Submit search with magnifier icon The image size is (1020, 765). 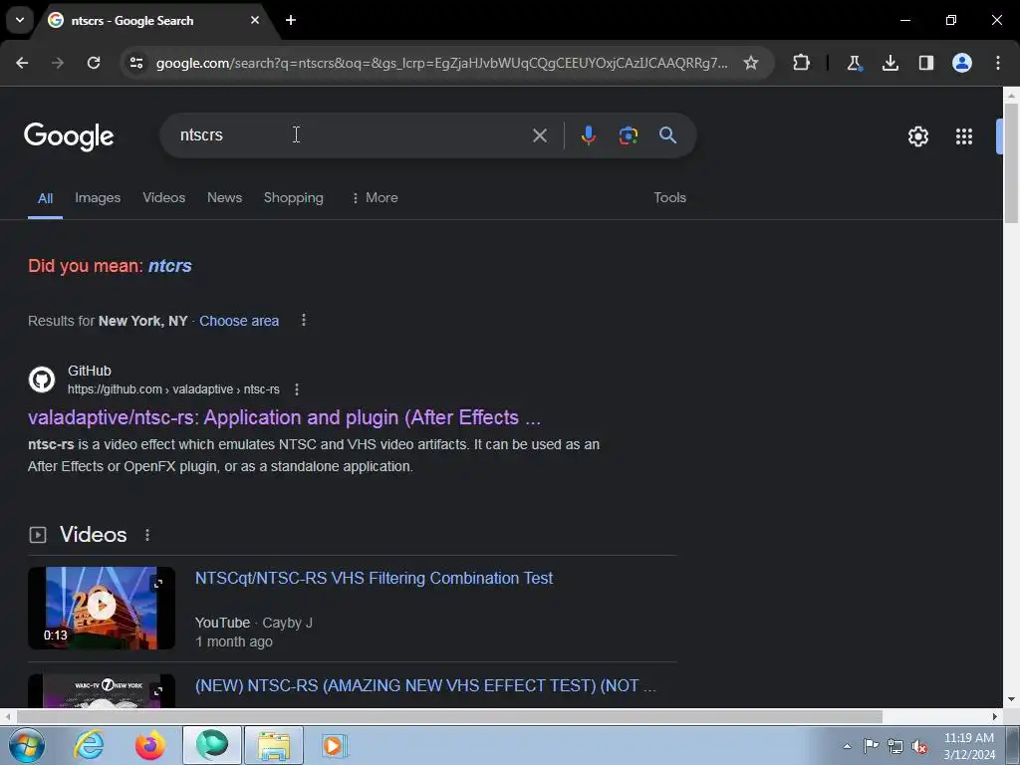pos(667,135)
